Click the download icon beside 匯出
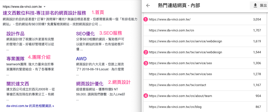The height and width of the screenshot is (112, 268). click(x=255, y=5)
